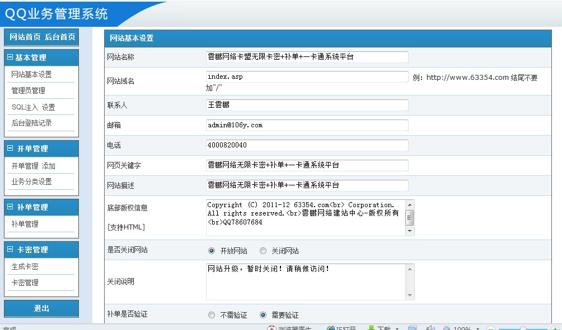This screenshot has height=330, width=562.
Task: Open SQL注入 设置 menu item
Action: (33, 107)
